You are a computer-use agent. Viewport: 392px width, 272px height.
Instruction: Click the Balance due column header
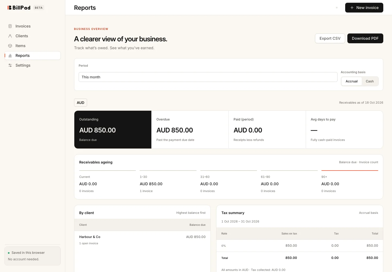tap(197, 225)
